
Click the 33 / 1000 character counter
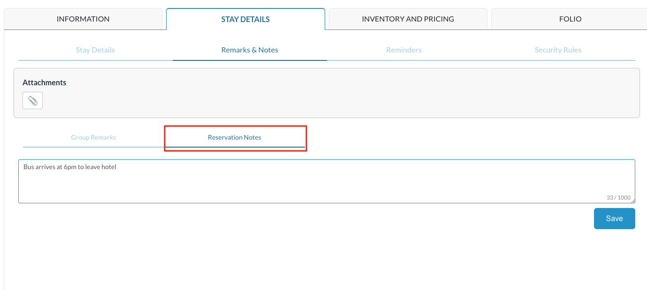coord(618,198)
